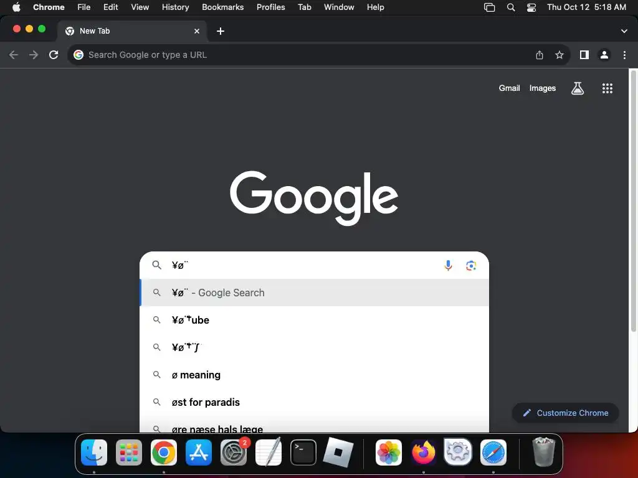Screen dimensions: 638x478
Task: Pick the 'øst for paradis' suggestion
Action: pos(314,402)
